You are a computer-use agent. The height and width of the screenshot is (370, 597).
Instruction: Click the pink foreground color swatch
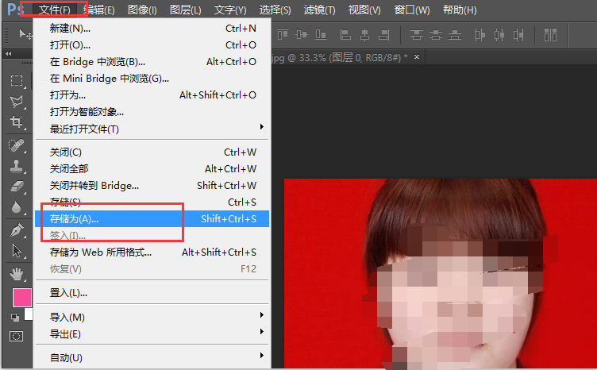21,297
